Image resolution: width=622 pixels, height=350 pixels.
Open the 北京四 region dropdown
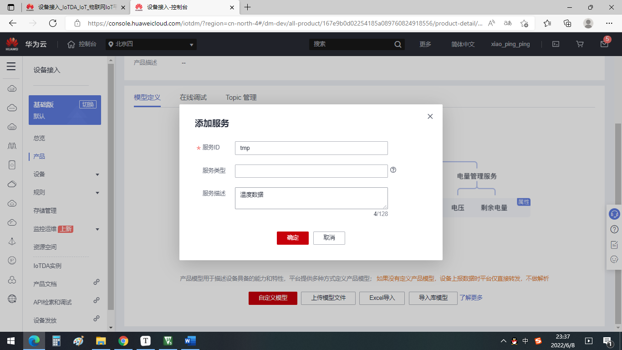tap(151, 44)
